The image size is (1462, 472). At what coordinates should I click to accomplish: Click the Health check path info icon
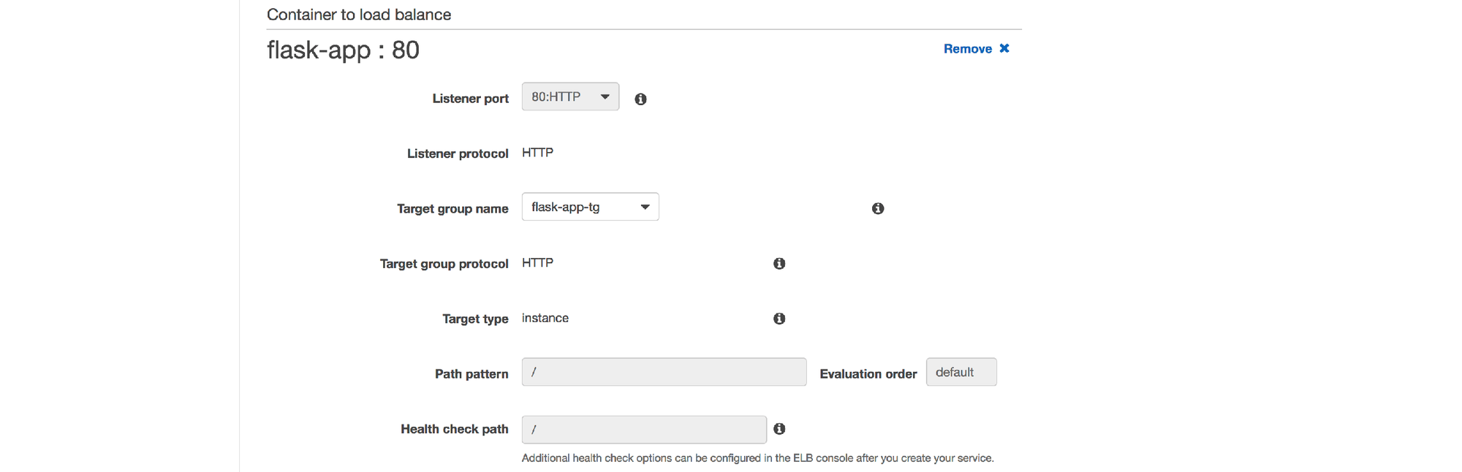coord(779,429)
